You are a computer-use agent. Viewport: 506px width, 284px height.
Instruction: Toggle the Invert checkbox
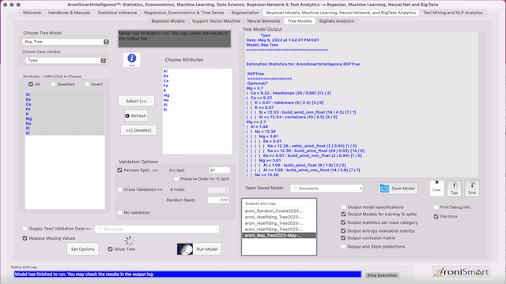click(x=87, y=84)
